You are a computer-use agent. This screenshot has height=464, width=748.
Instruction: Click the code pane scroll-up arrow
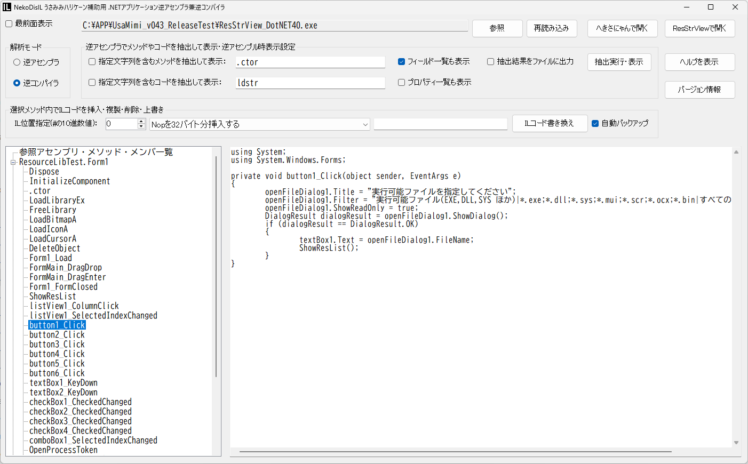[736, 152]
